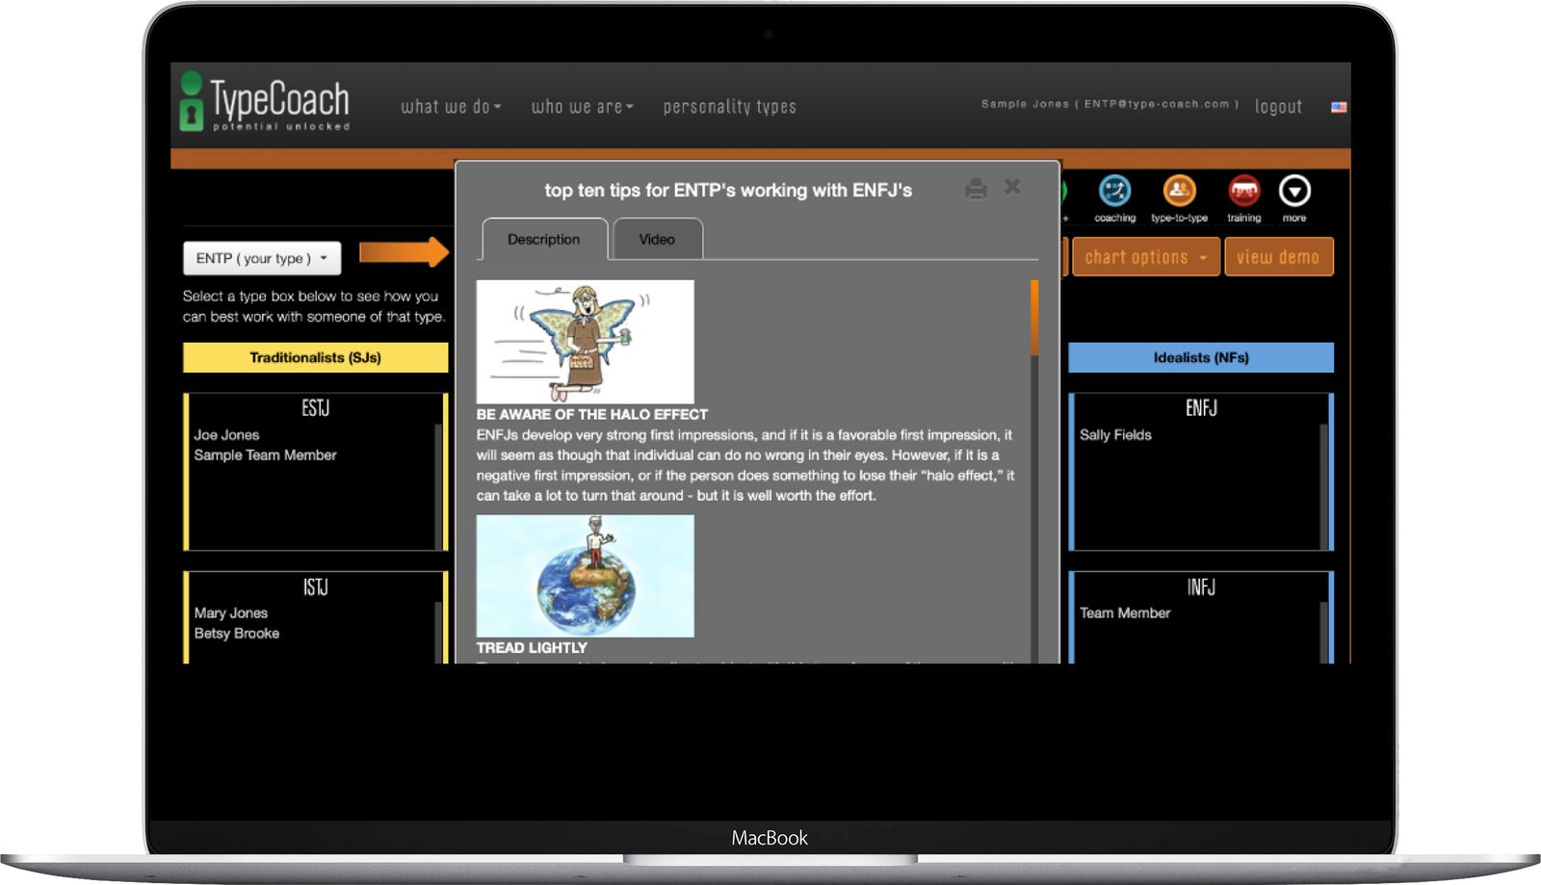This screenshot has width=1541, height=885.
Task: Open the coaching icon
Action: [x=1114, y=192]
